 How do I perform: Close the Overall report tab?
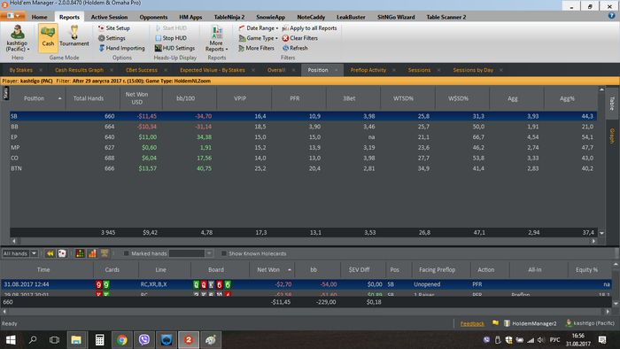293,70
